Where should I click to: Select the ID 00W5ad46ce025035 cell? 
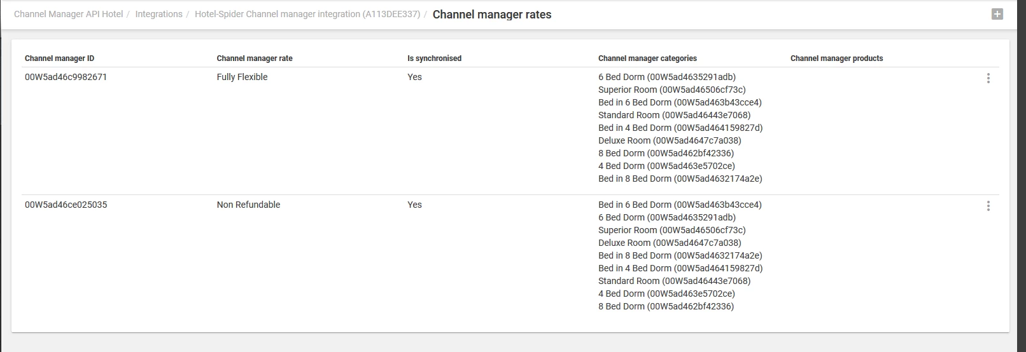coord(66,205)
